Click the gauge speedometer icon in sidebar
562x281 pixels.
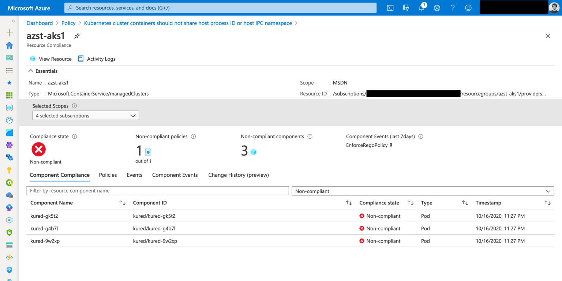click(10, 120)
